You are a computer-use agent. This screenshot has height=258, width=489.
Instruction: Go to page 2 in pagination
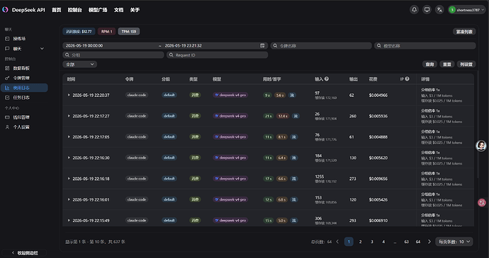tap(360, 242)
